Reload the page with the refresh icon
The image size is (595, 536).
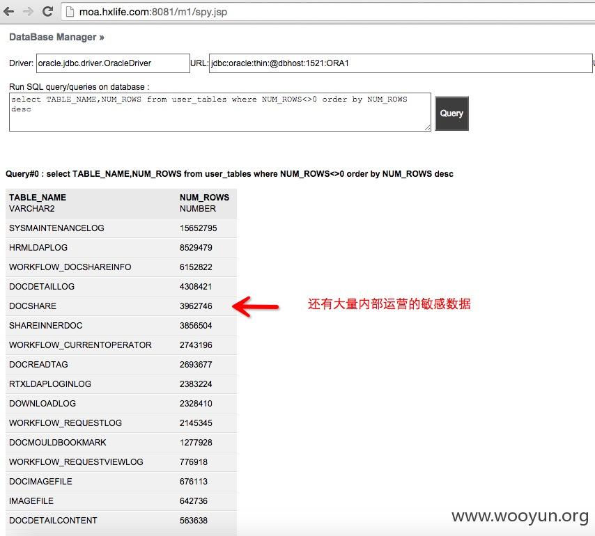coord(47,12)
